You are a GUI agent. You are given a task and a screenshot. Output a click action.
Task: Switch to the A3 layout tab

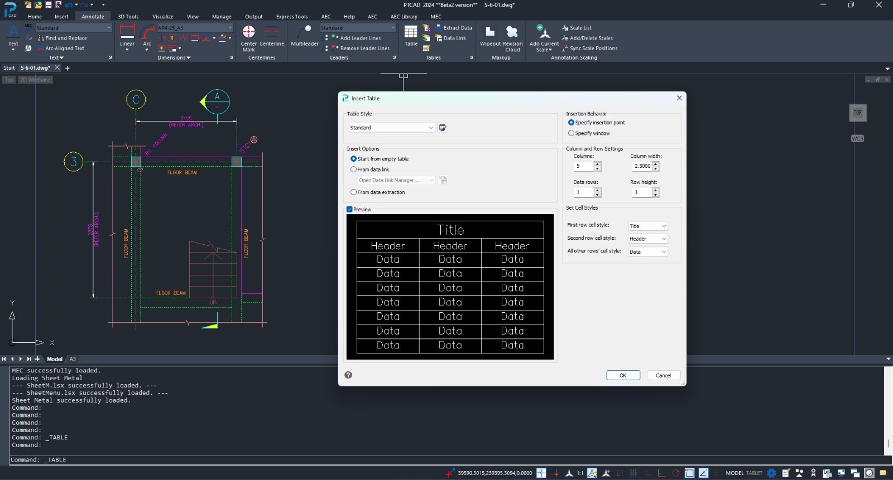[x=73, y=359]
